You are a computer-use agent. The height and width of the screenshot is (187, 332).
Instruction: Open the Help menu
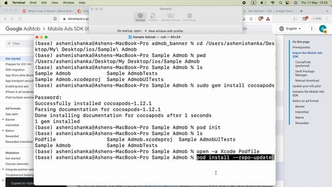point(82,3)
